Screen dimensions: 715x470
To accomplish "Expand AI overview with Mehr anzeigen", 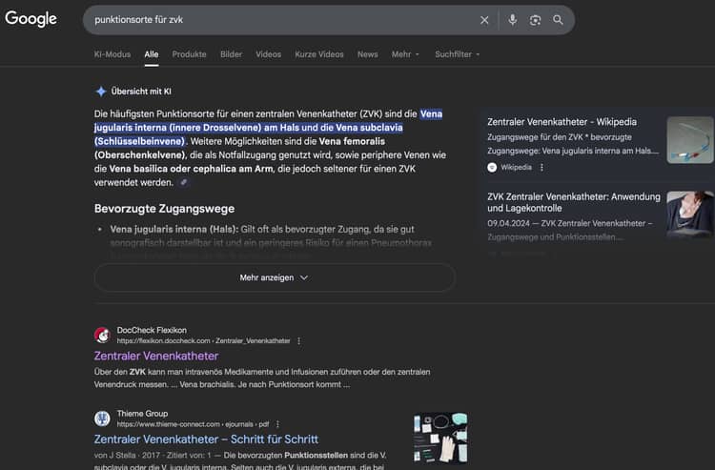I will [274, 277].
